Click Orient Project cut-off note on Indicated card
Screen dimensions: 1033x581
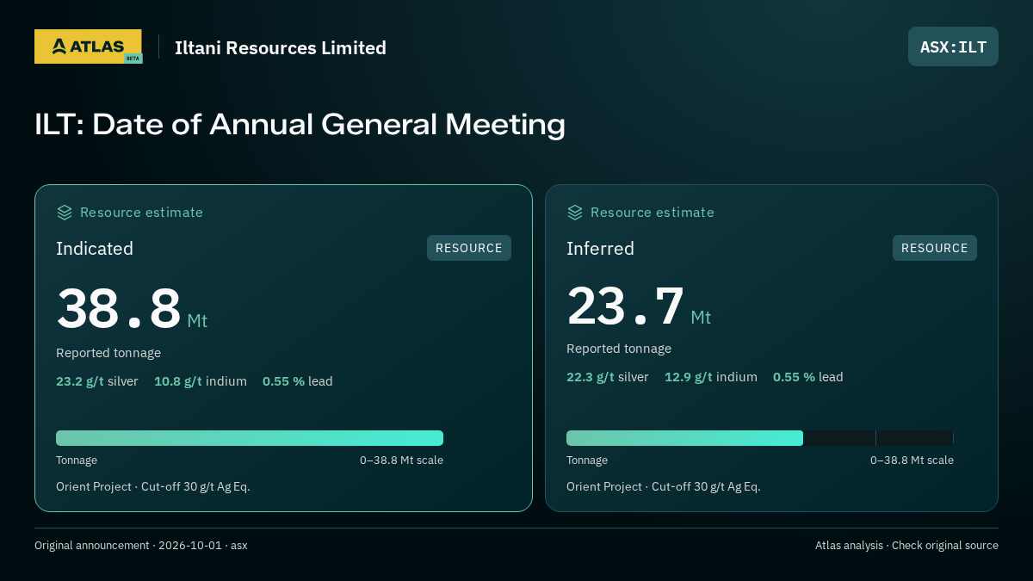point(153,486)
